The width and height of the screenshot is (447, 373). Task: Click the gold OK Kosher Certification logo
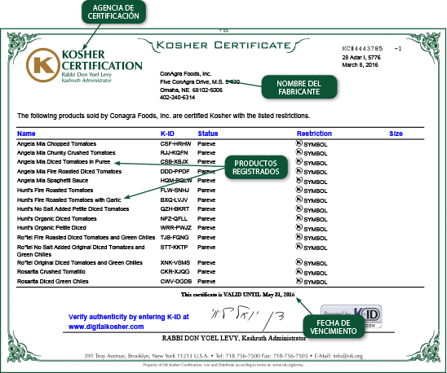pyautogui.click(x=43, y=65)
